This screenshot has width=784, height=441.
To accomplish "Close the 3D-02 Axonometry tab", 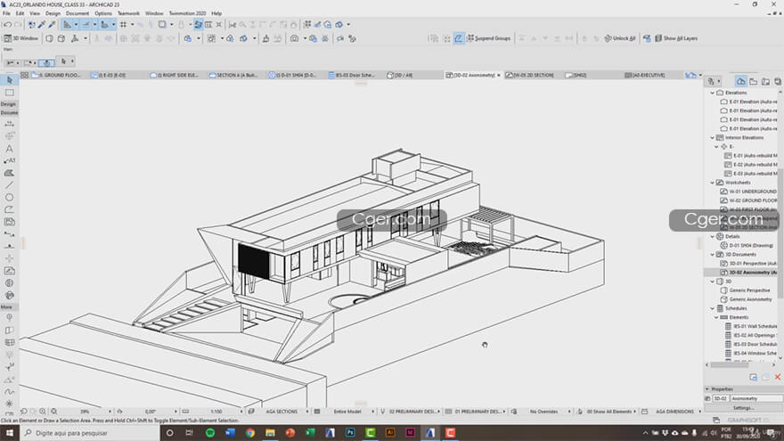I will (499, 75).
